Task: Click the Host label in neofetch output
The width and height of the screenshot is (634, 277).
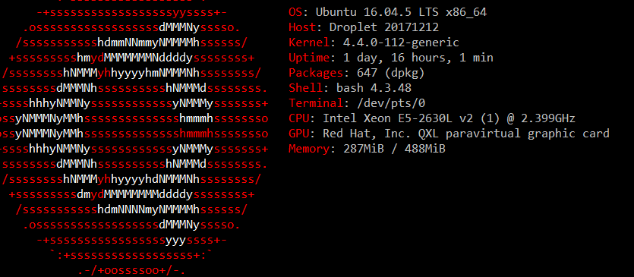Action: click(302, 27)
